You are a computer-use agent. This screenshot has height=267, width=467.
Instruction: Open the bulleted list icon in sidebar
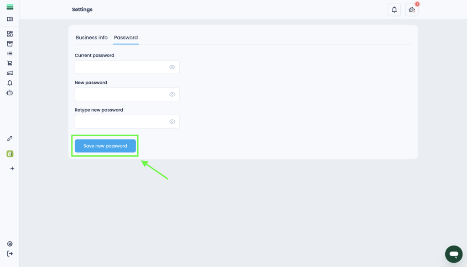click(x=10, y=53)
